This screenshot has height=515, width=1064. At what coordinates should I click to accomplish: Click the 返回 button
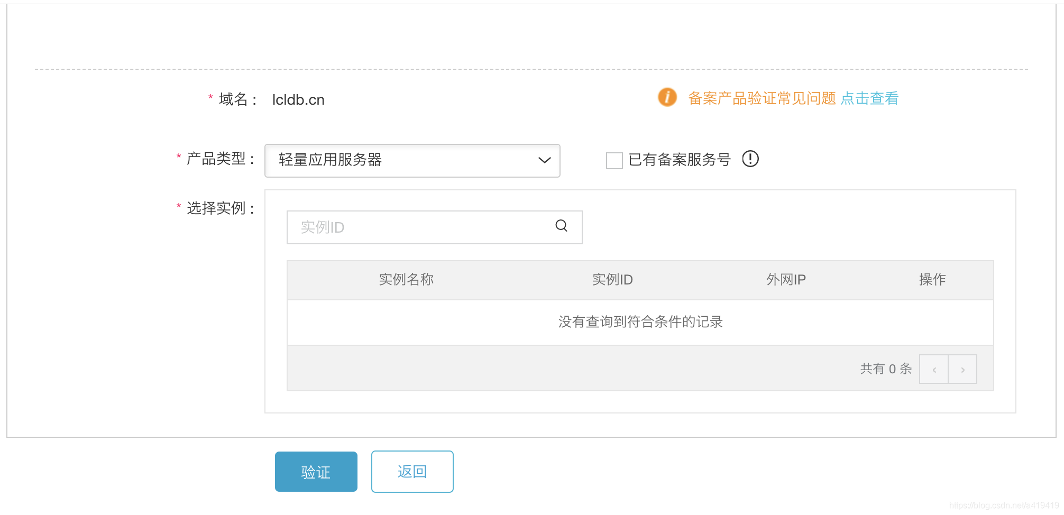pyautogui.click(x=412, y=472)
